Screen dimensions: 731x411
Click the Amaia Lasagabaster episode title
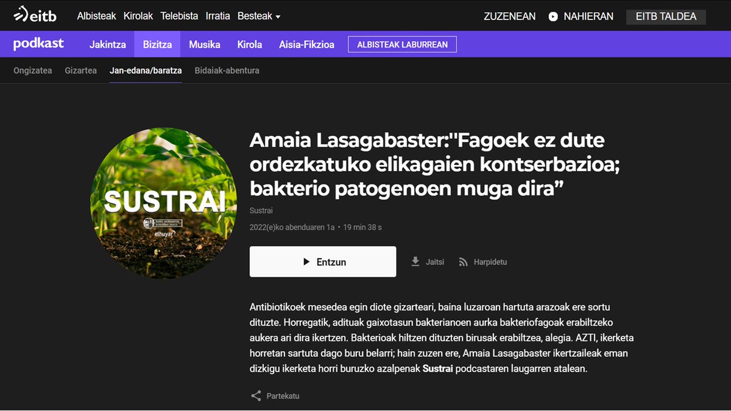(435, 164)
